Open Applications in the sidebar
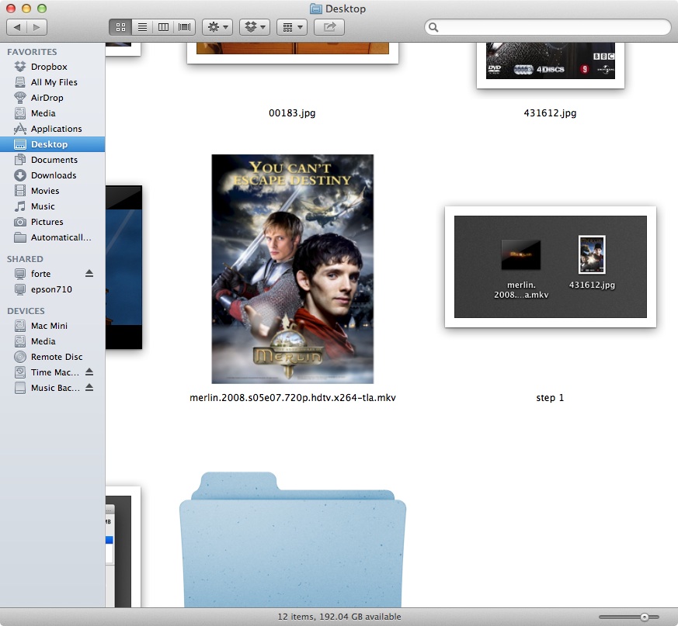This screenshot has width=678, height=626. (52, 129)
